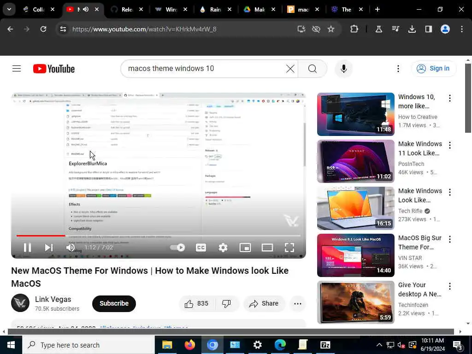Show hidden system tray icons
The image size is (472, 354).
coord(379,345)
